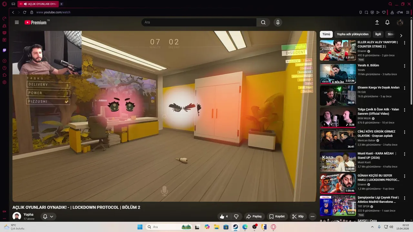413x232 pixels.
Task: Open Opera profile icon in address bar
Action: tap(392, 12)
